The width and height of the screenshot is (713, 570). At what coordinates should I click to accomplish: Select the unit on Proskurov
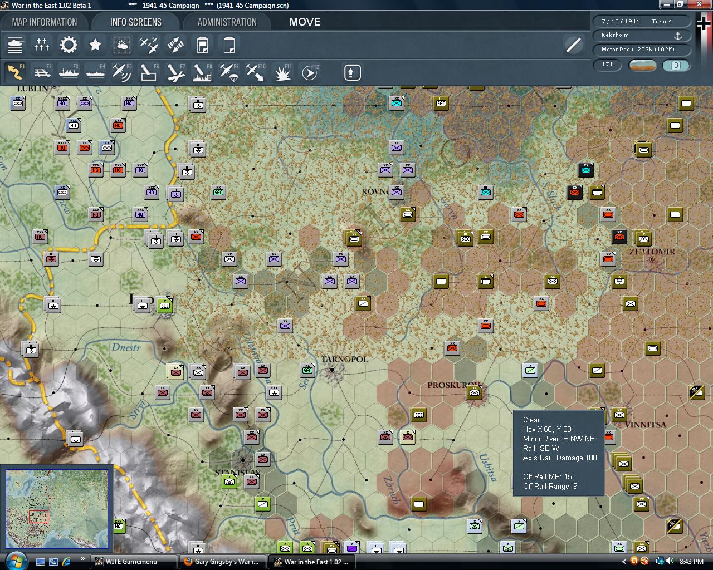[475, 392]
